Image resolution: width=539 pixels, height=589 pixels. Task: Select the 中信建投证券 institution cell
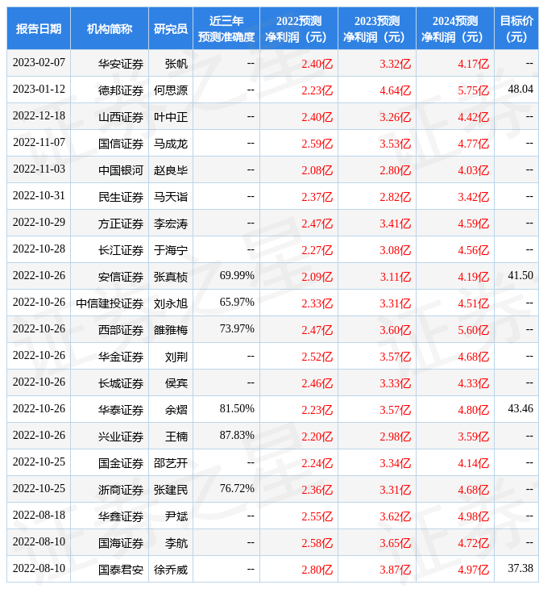110,303
